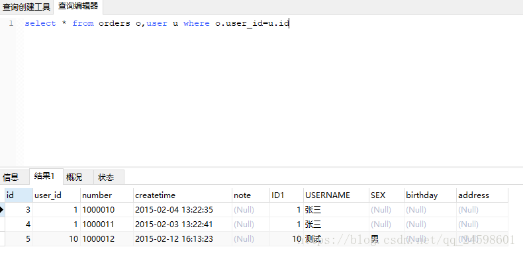This screenshot has width=523, height=253.
Task: Click the USERNAME column header
Action: point(336,195)
